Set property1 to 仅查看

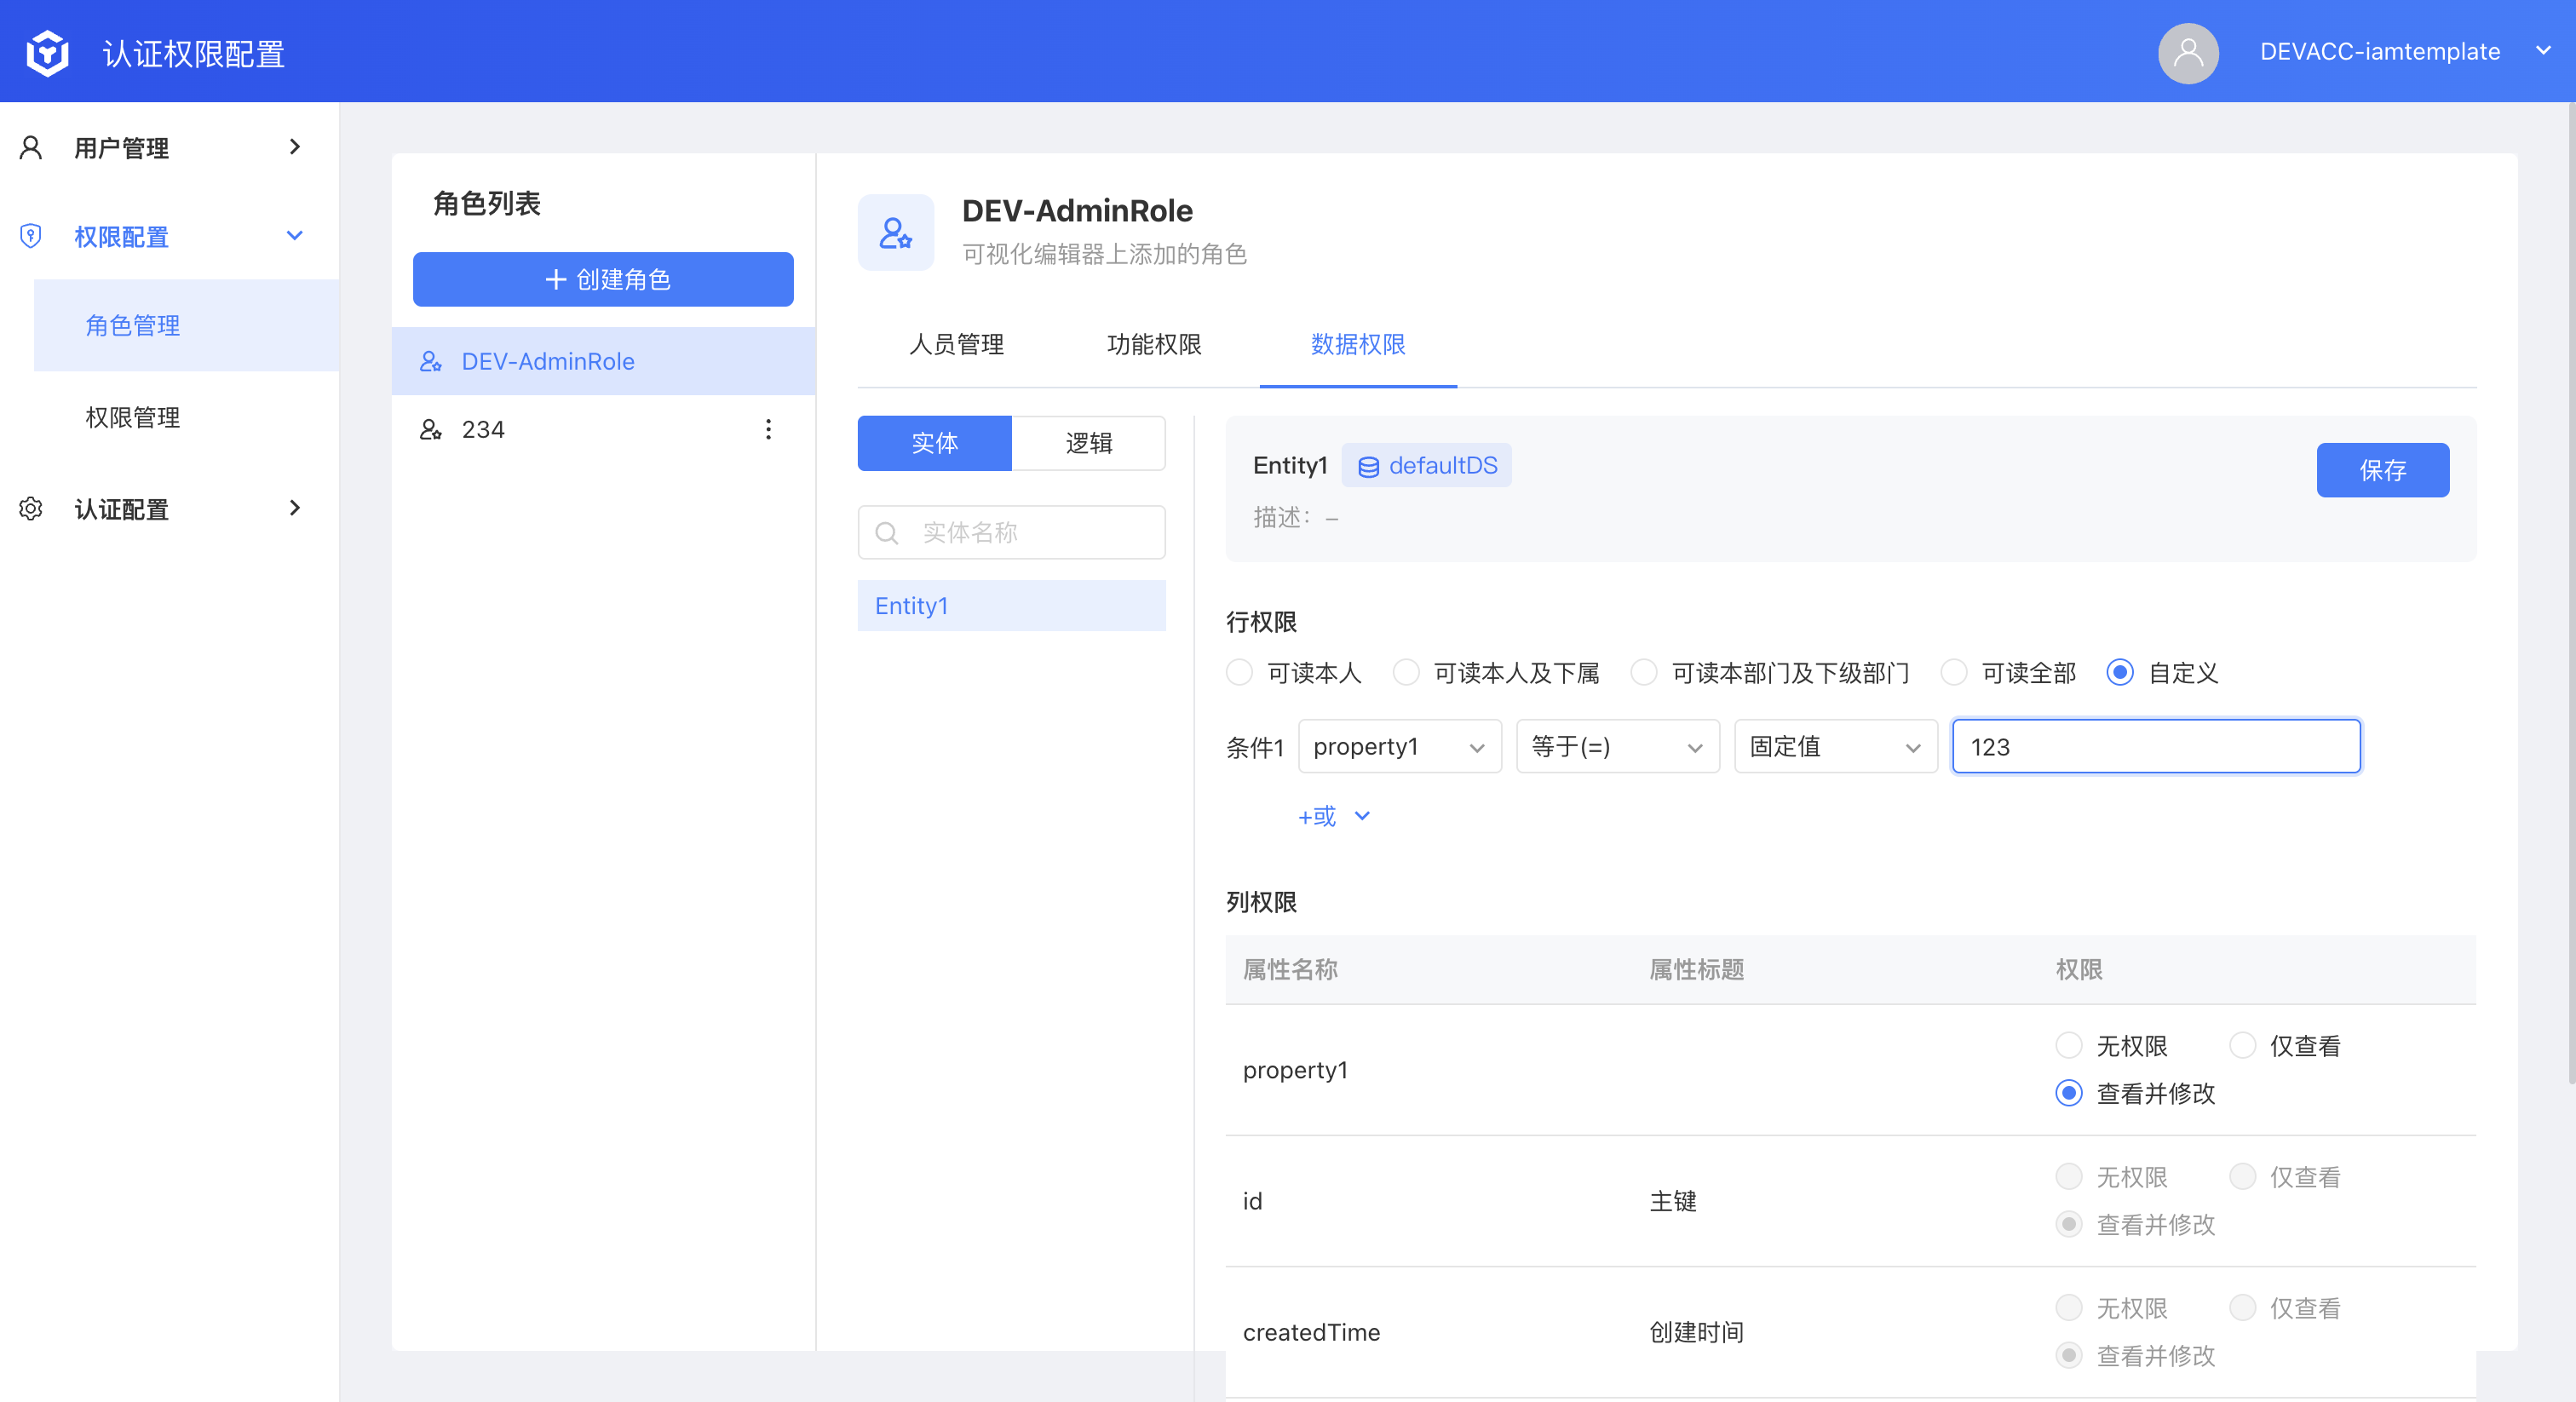pos(2242,1045)
